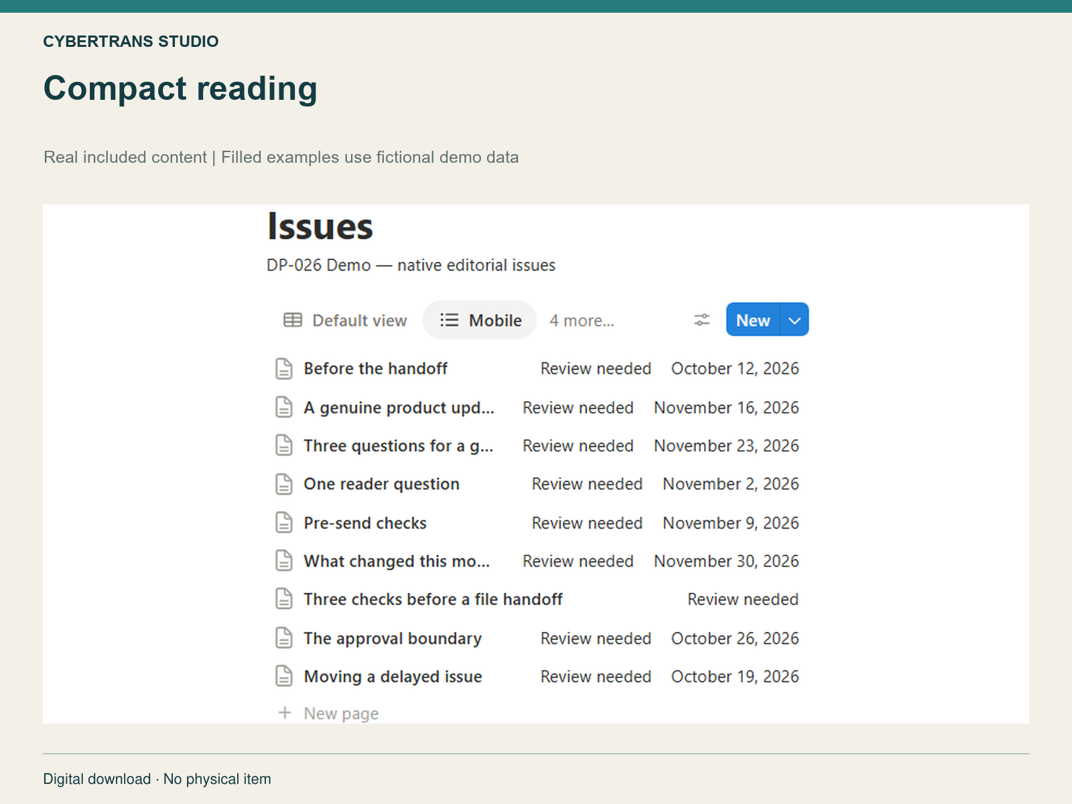Image resolution: width=1072 pixels, height=804 pixels.
Task: Open the Pre-send checks page
Action: (x=365, y=523)
